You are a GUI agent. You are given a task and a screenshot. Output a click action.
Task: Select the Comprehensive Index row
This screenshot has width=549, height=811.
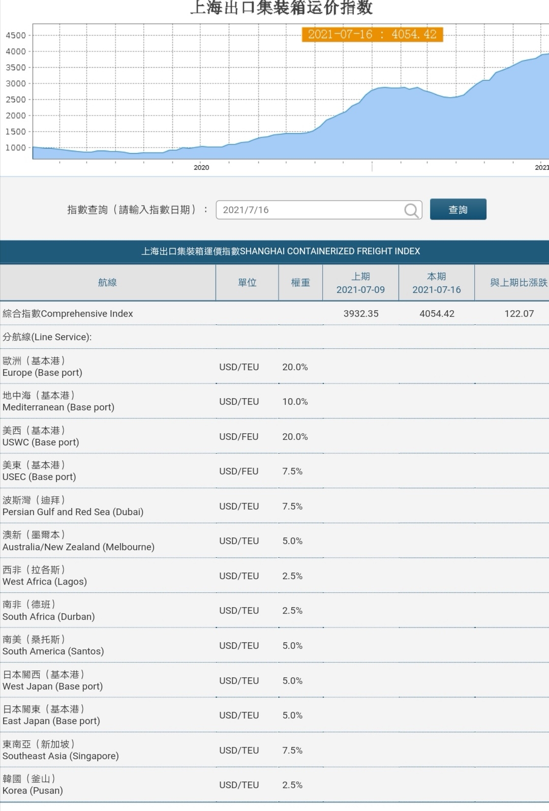coord(68,314)
